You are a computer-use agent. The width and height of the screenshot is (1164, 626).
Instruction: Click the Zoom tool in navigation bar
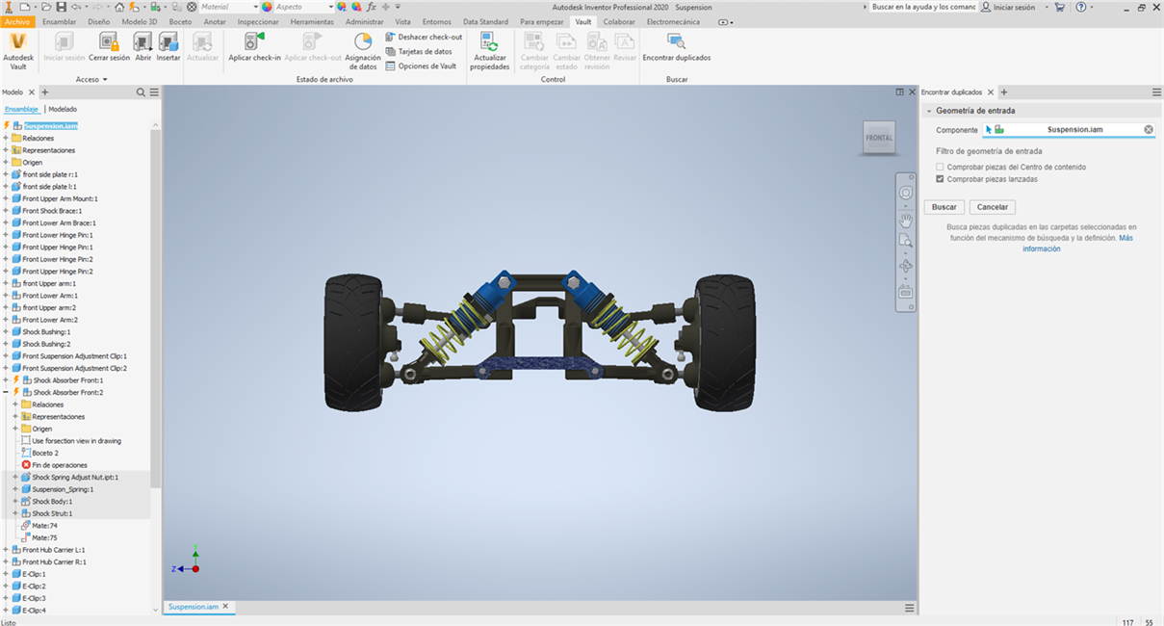(906, 241)
